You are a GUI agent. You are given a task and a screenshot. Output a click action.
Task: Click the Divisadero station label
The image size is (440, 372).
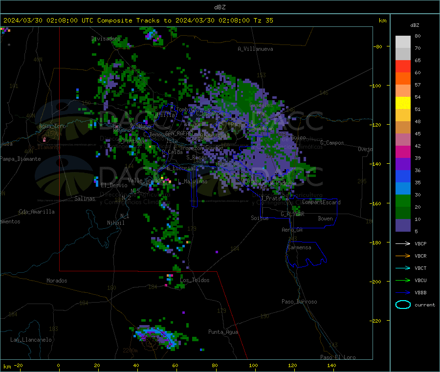tap(106, 39)
